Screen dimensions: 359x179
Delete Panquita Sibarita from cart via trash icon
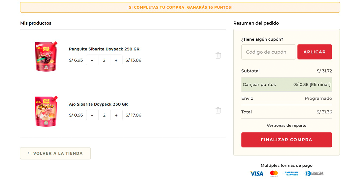point(218,55)
